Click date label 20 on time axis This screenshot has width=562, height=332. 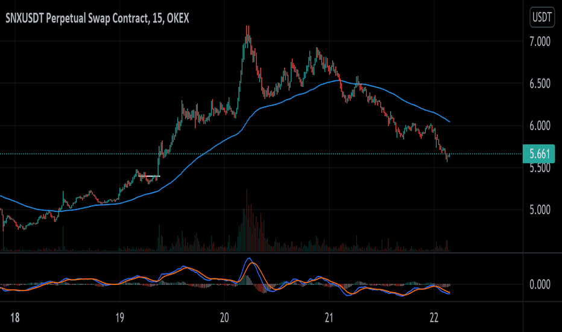point(224,318)
